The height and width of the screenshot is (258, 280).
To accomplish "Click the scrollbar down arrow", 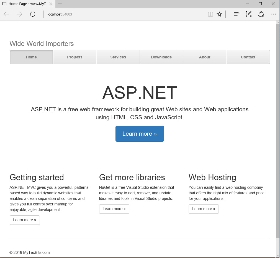I will coord(278,256).
